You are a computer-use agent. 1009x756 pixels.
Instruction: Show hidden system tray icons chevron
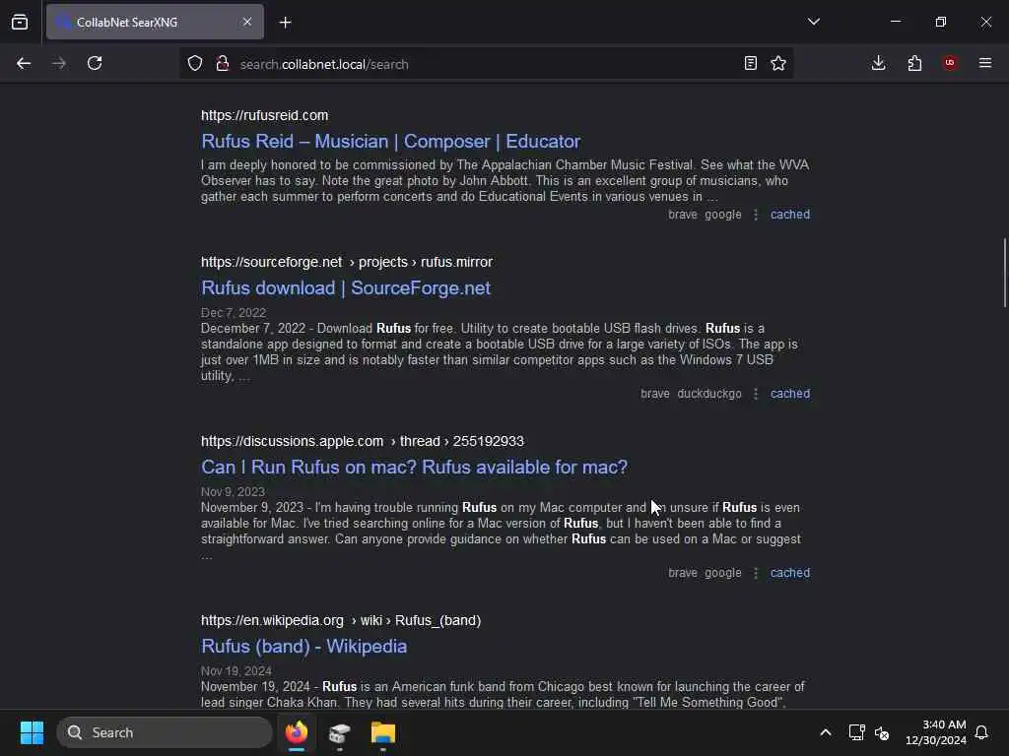[826, 732]
